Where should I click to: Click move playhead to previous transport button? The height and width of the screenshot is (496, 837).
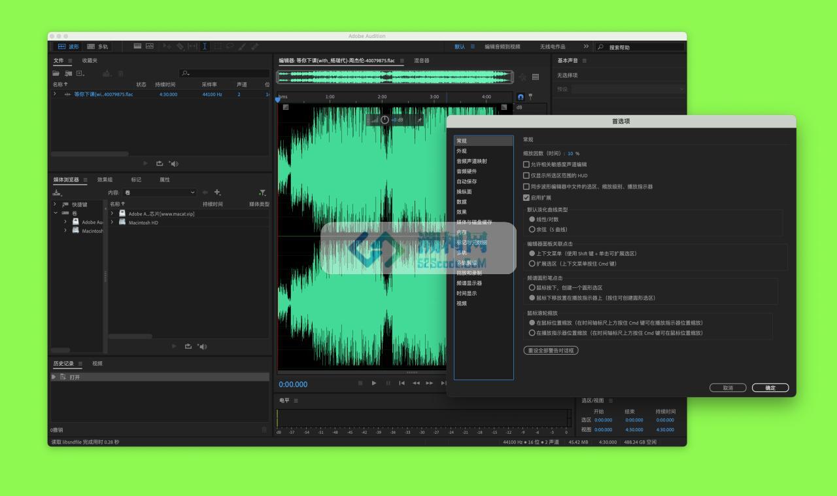coord(401,383)
